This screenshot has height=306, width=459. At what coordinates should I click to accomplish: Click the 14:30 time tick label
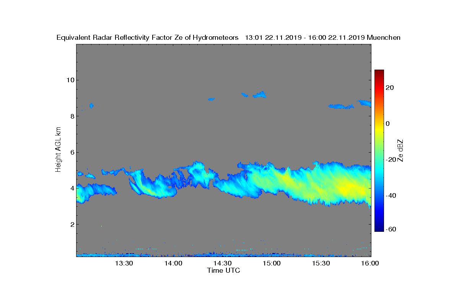(x=222, y=263)
